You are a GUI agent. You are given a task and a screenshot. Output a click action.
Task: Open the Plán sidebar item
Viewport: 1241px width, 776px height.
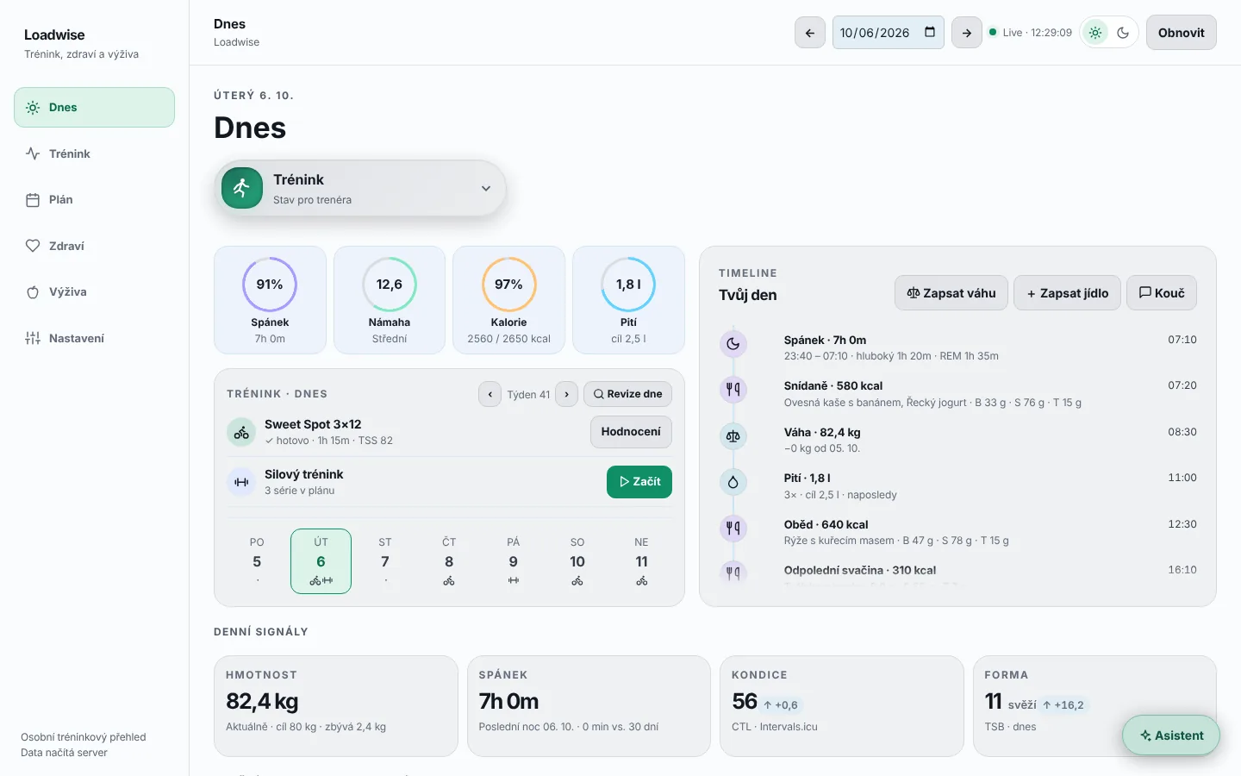[x=94, y=199]
